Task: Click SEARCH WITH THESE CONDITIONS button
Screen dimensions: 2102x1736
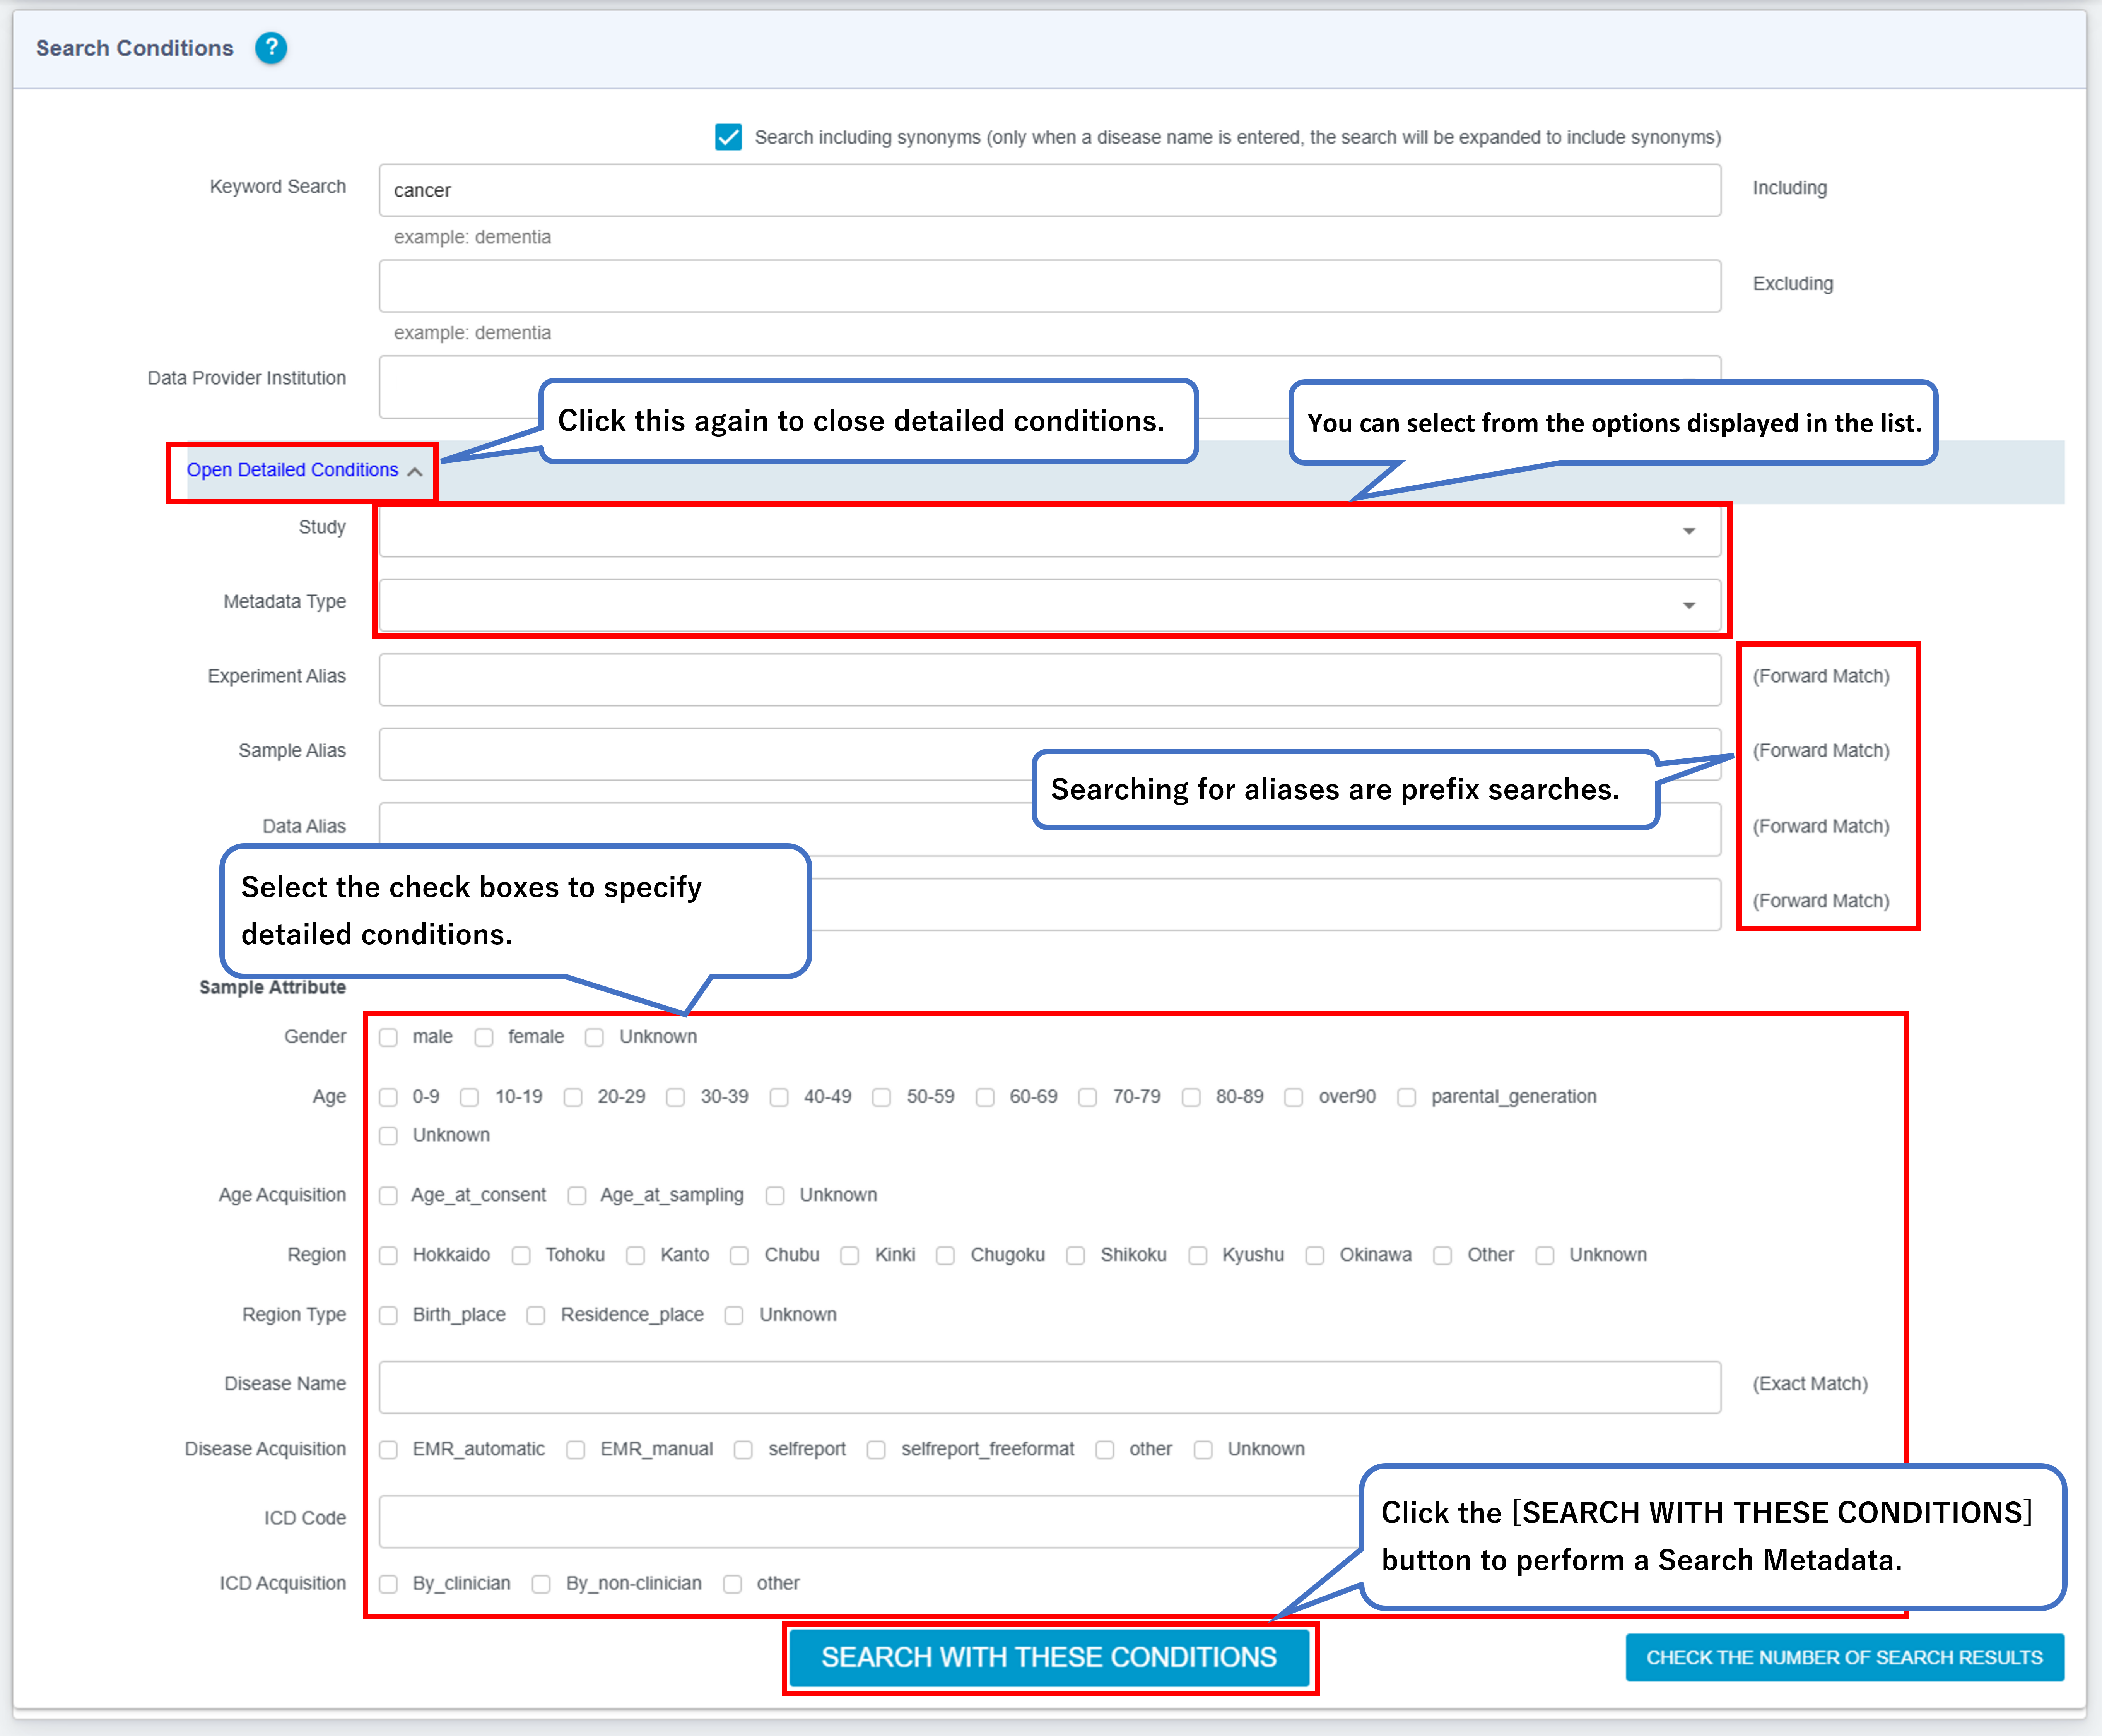Action: coord(1049,1658)
